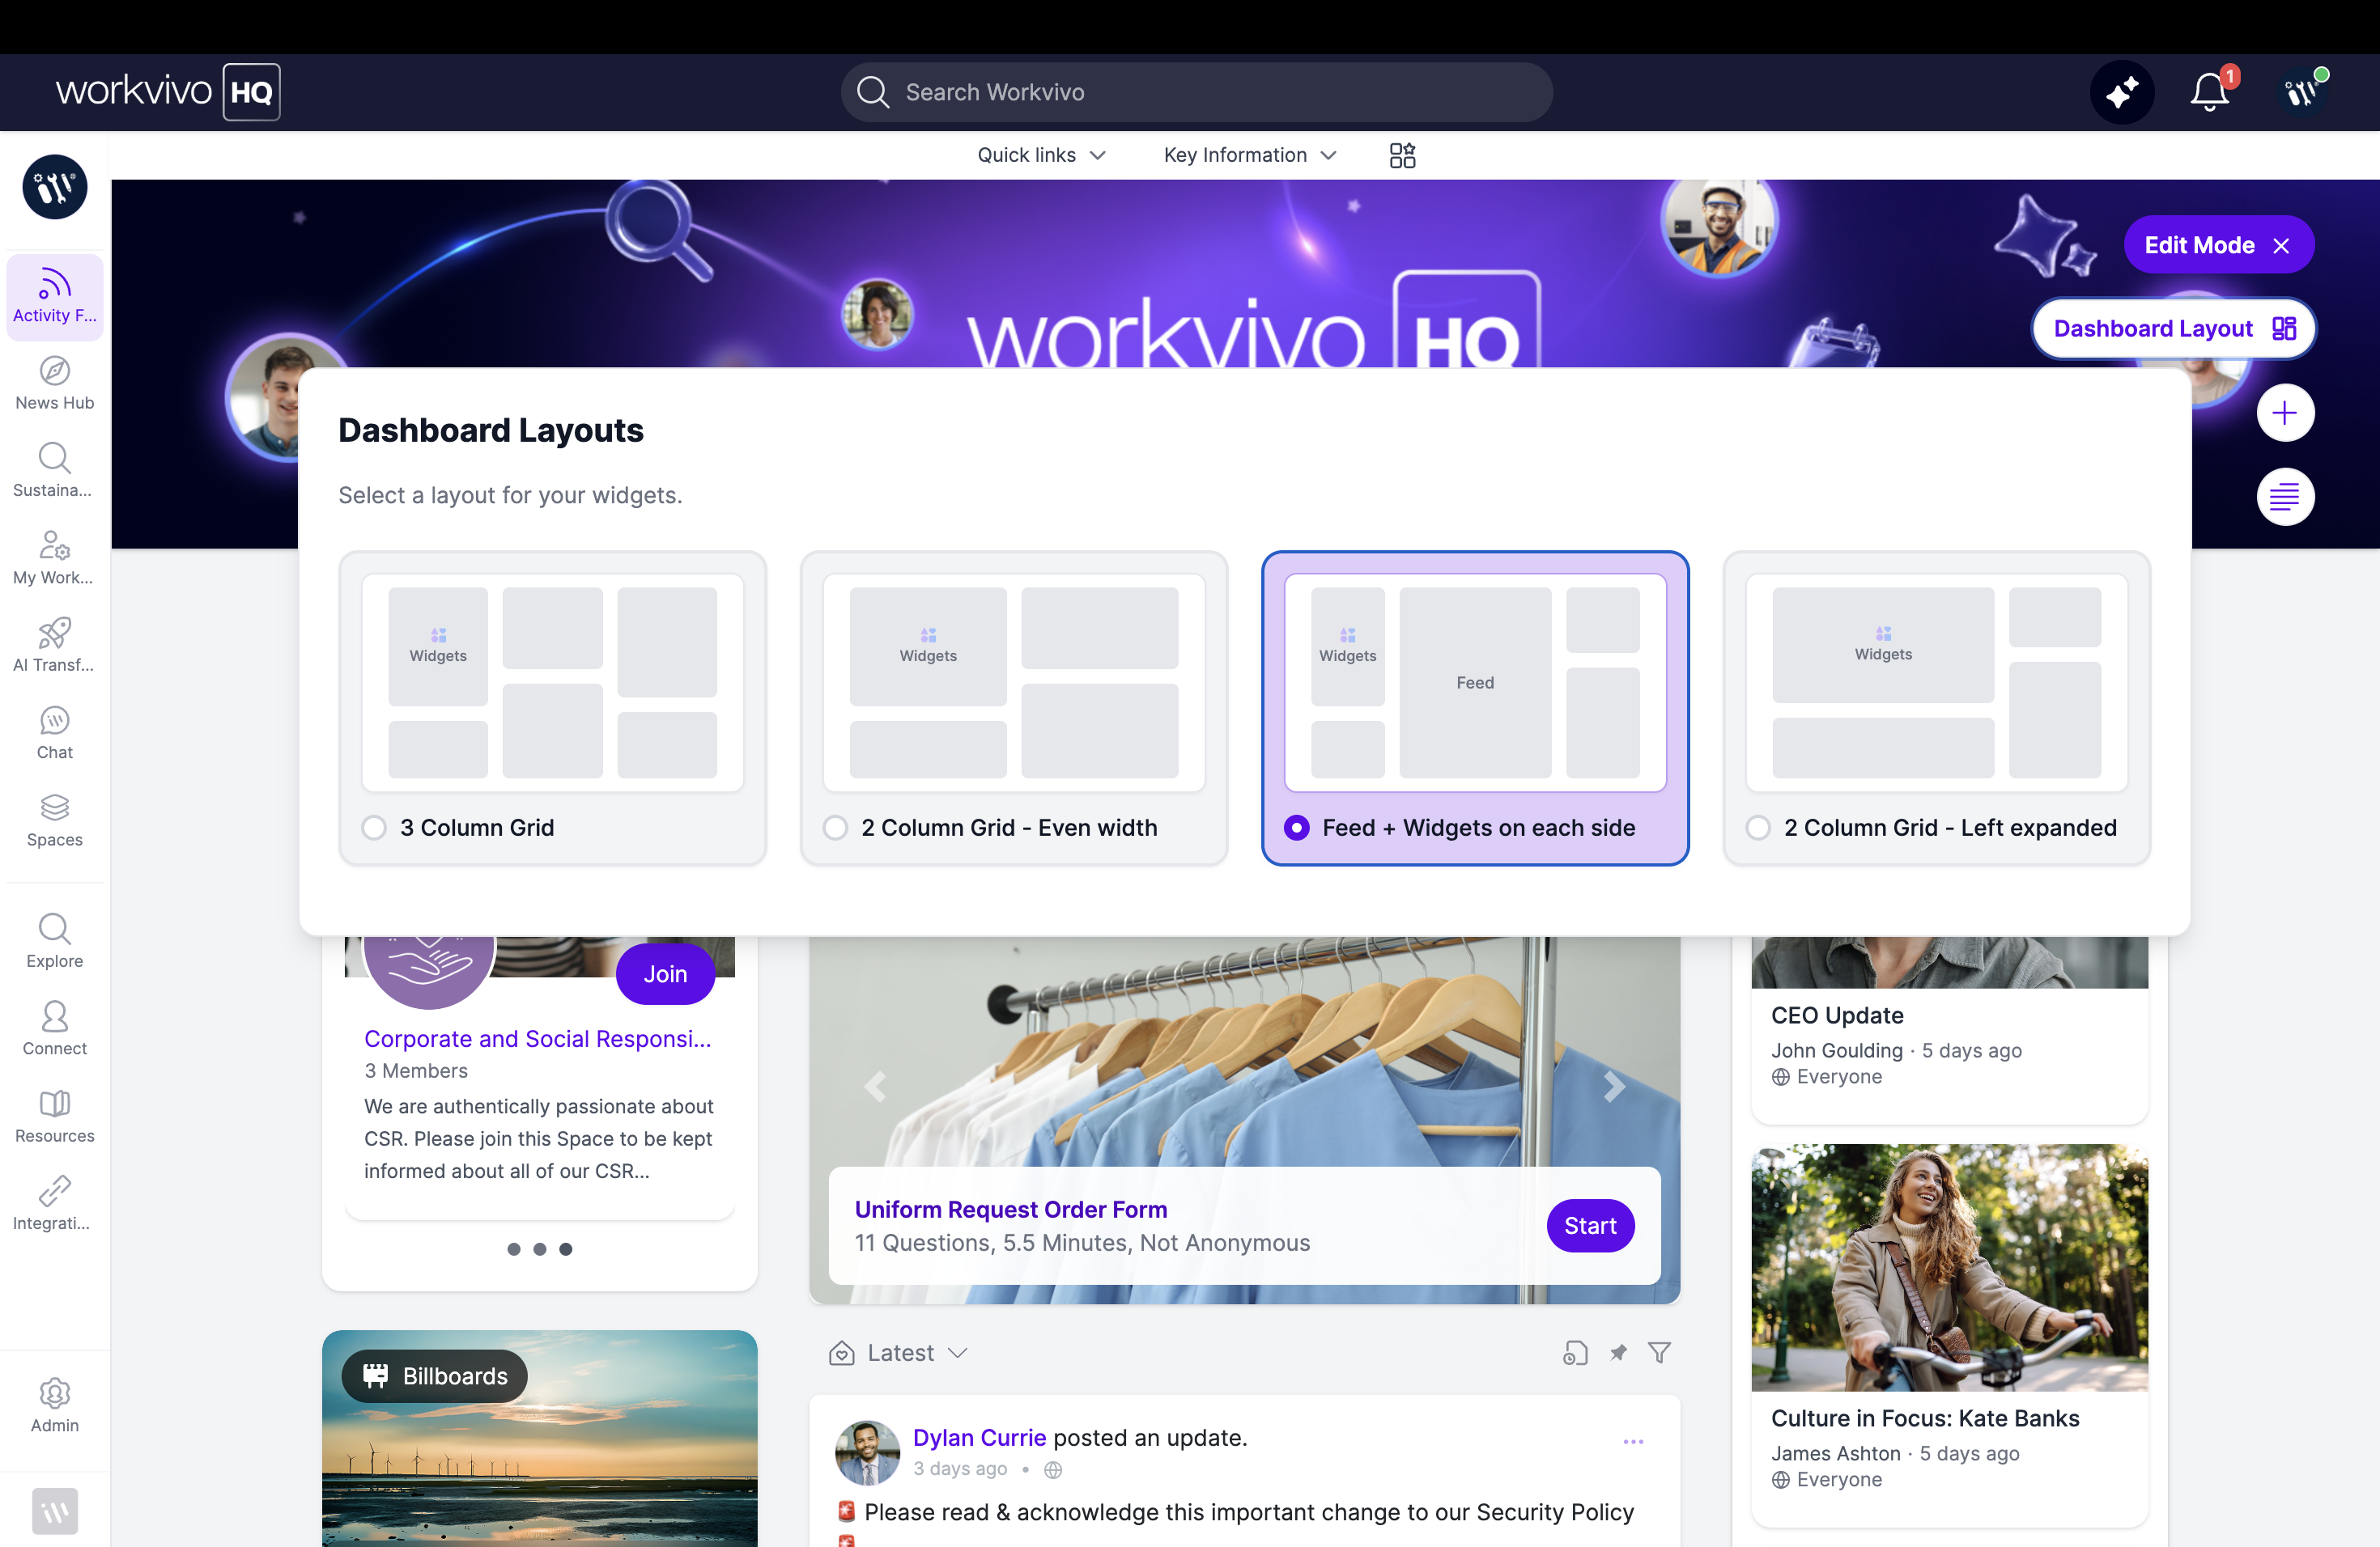The width and height of the screenshot is (2380, 1547).
Task: Open Integrations in the sidebar
Action: coord(55,1203)
